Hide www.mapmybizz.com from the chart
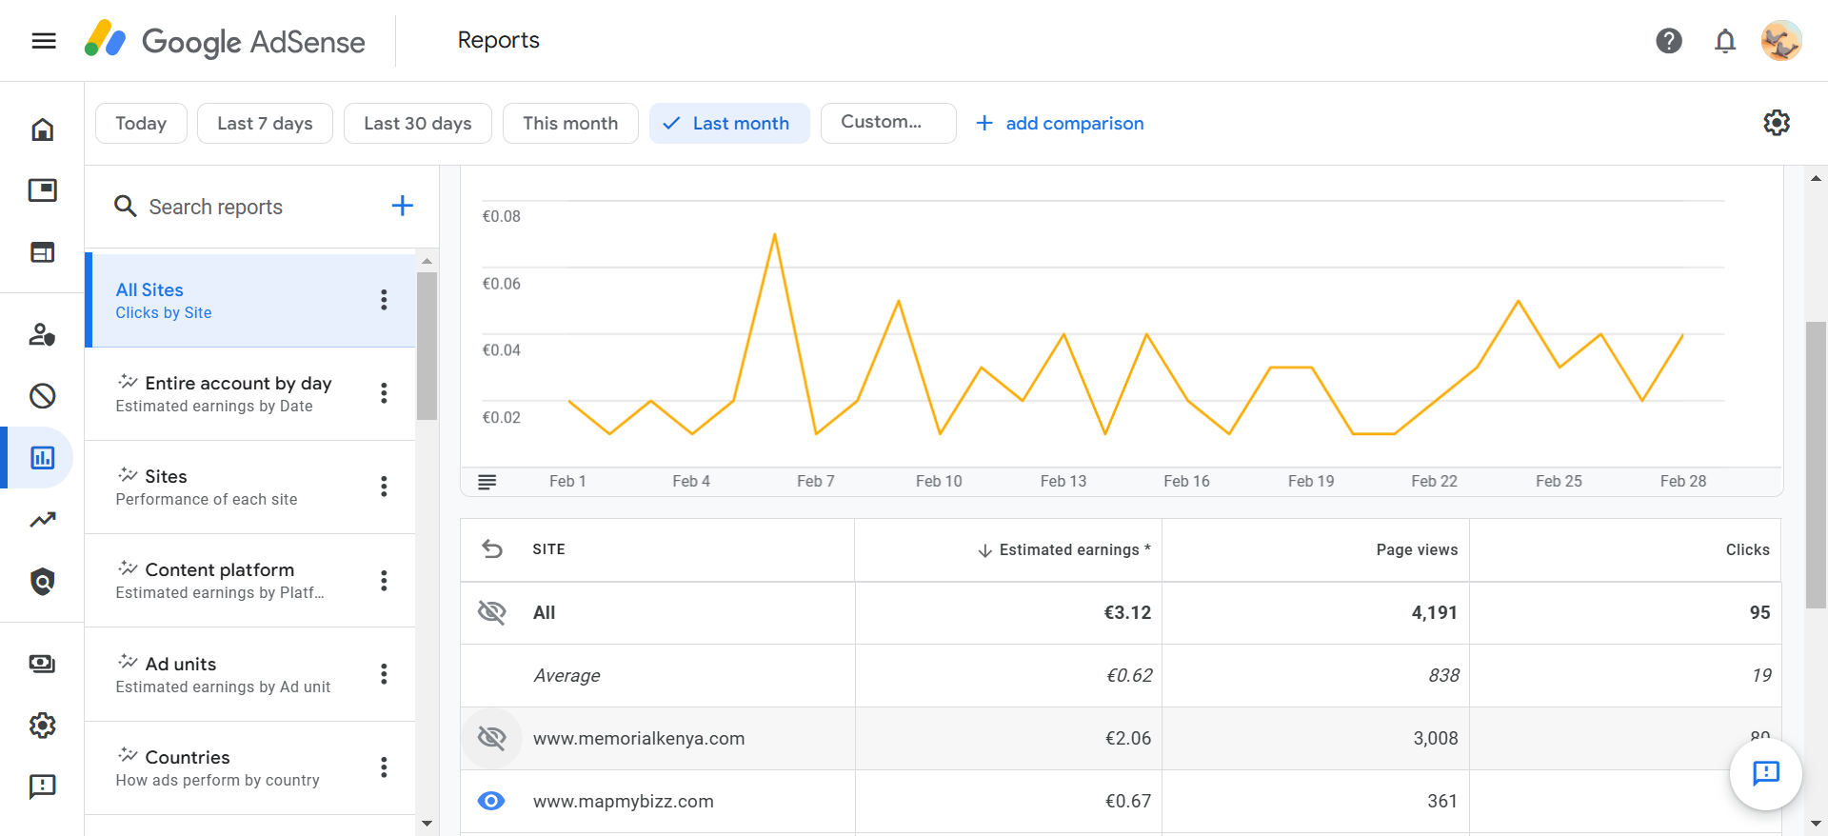Viewport: 1828px width, 836px height. 491,801
